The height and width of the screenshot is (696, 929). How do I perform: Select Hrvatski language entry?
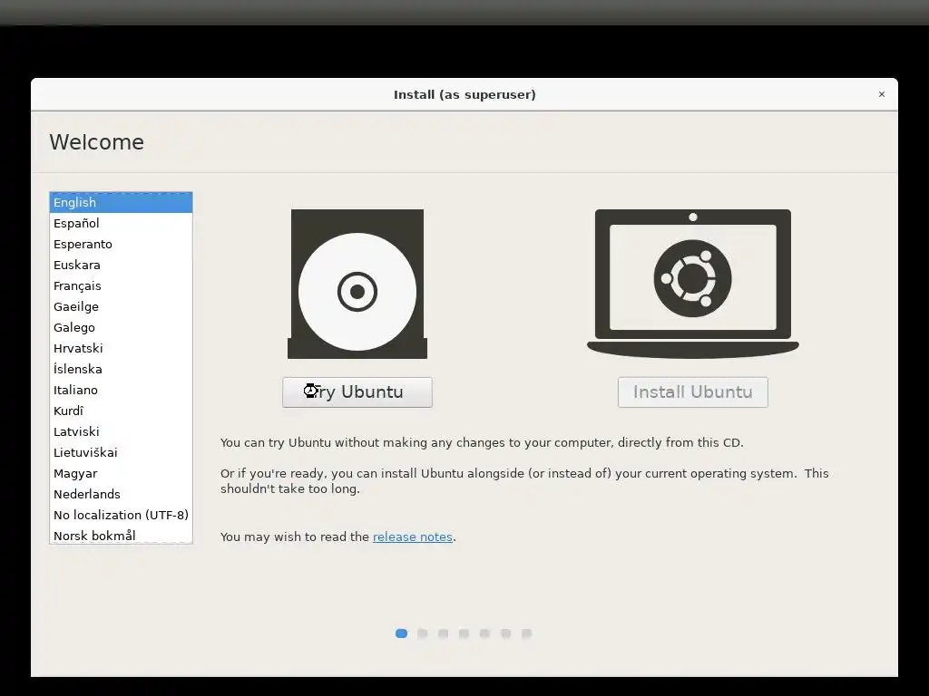click(x=121, y=348)
